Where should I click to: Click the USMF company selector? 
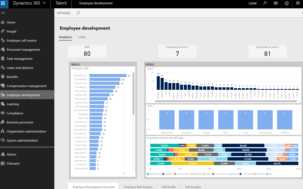pyautogui.click(x=253, y=3)
